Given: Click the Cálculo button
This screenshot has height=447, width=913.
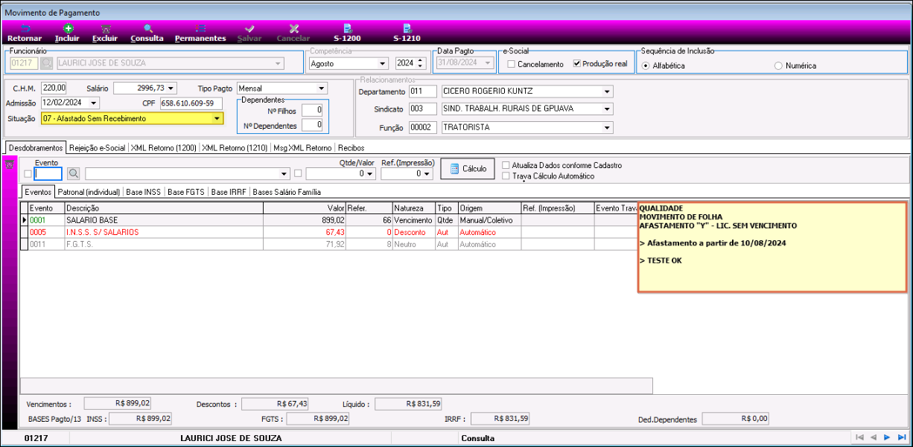Looking at the screenshot, I should (468, 169).
